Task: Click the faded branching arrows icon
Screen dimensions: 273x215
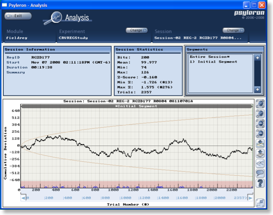Action: click(x=260, y=163)
